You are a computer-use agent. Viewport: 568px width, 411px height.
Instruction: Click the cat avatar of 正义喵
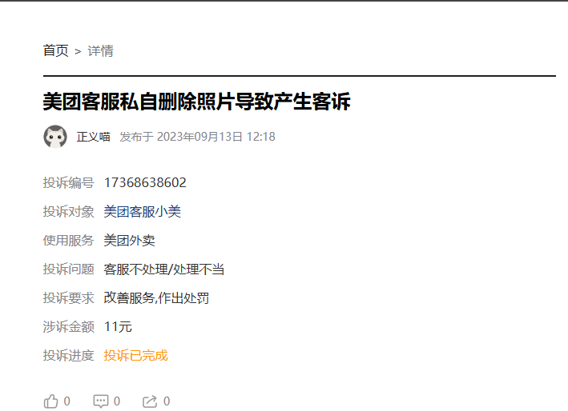point(55,137)
